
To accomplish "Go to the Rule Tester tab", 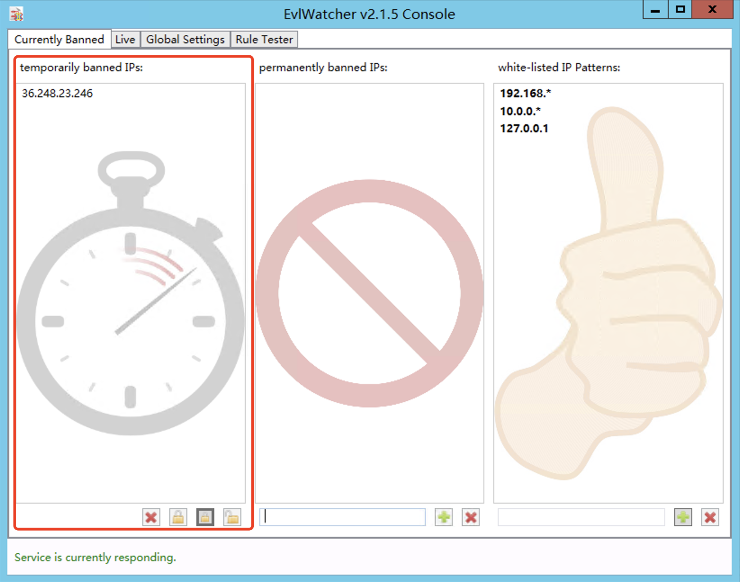I will [x=264, y=40].
